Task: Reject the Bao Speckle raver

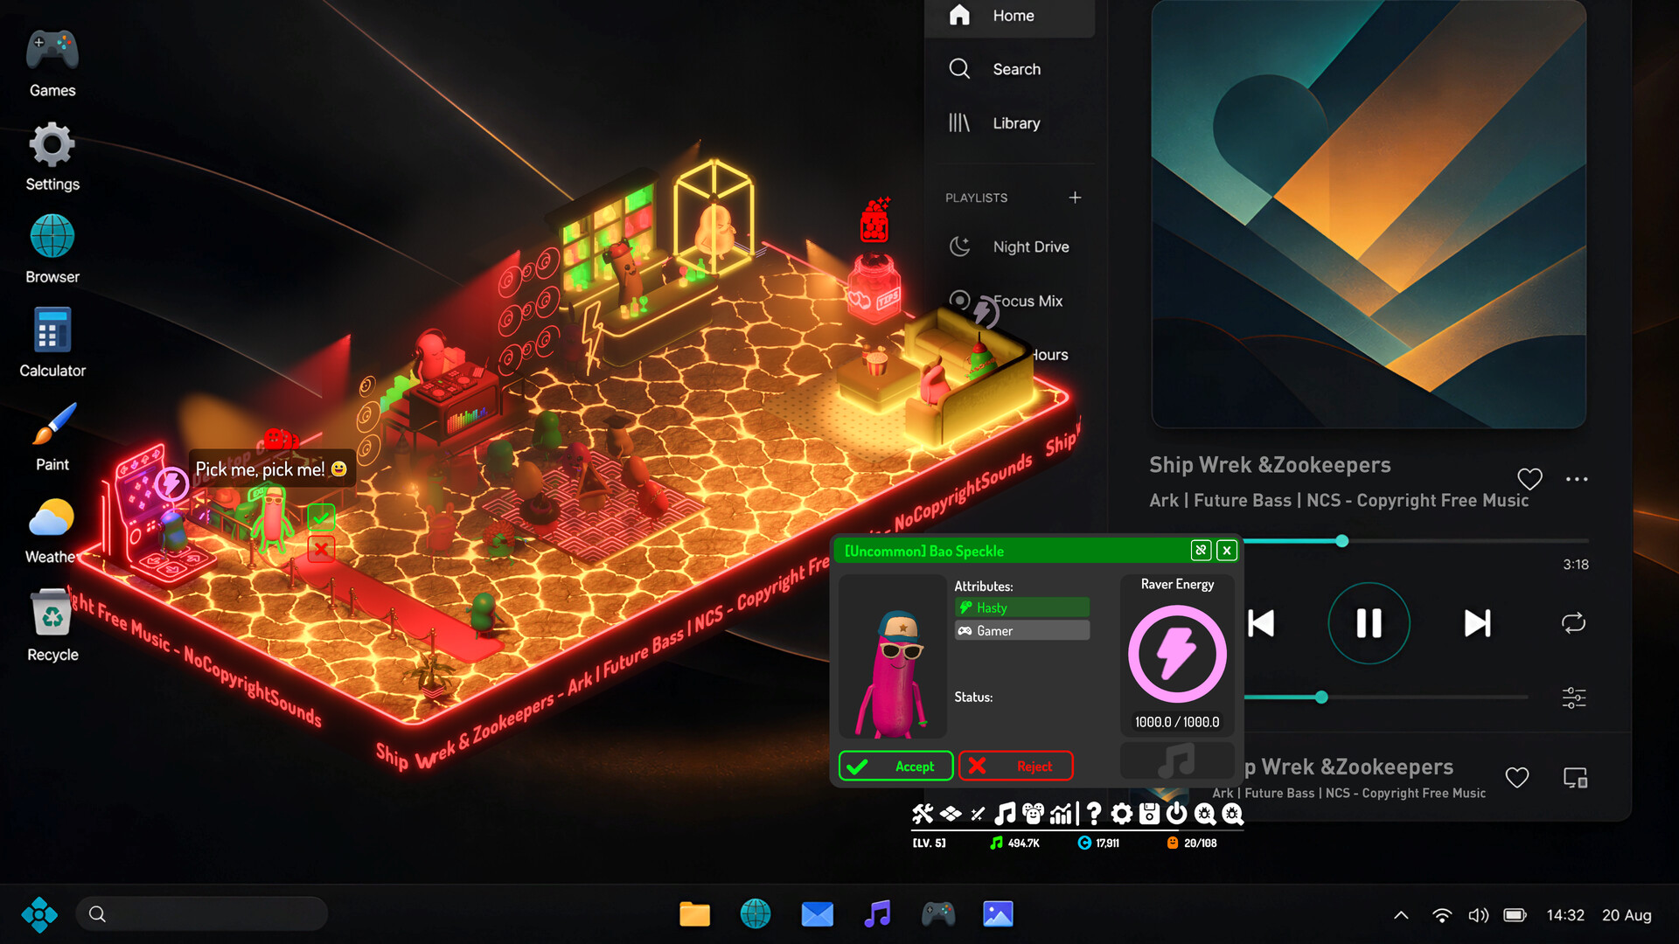Action: (1016, 766)
